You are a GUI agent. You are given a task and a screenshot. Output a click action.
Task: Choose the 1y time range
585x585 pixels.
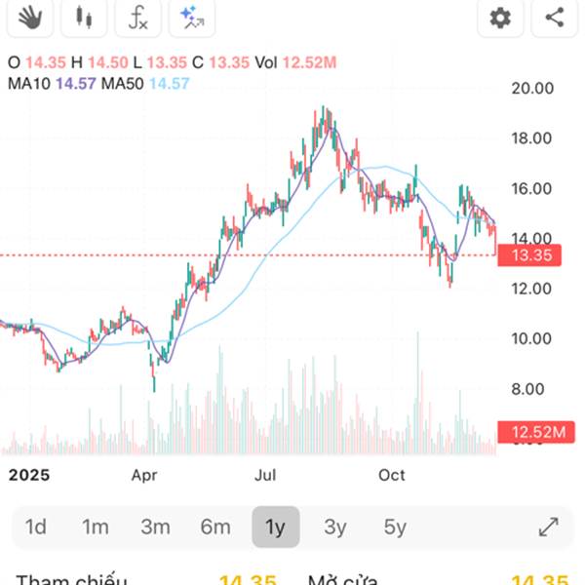tap(275, 527)
